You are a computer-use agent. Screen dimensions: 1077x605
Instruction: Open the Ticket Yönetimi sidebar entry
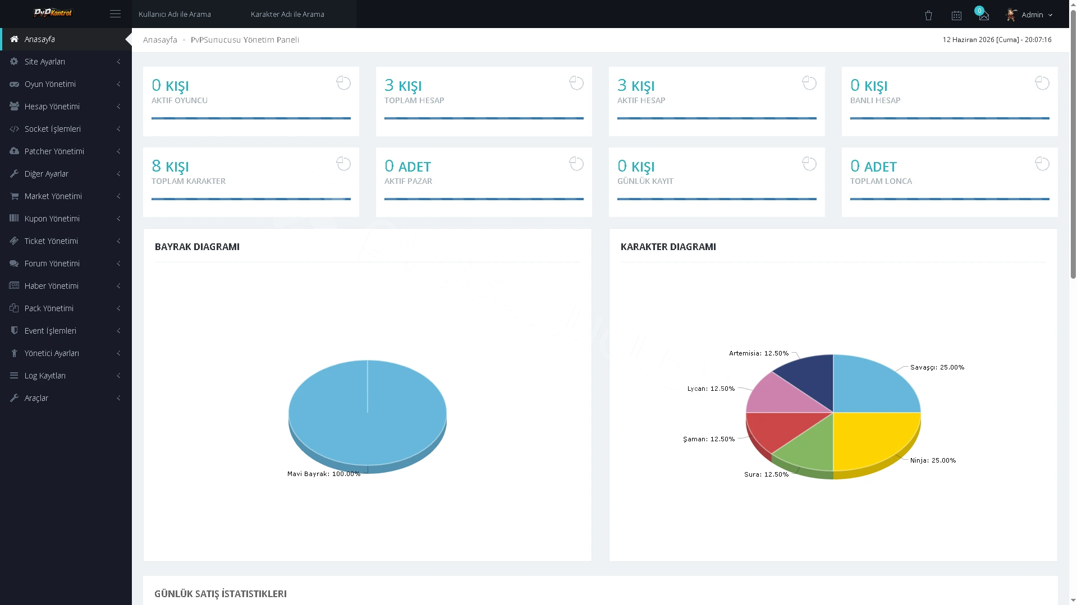(x=66, y=241)
